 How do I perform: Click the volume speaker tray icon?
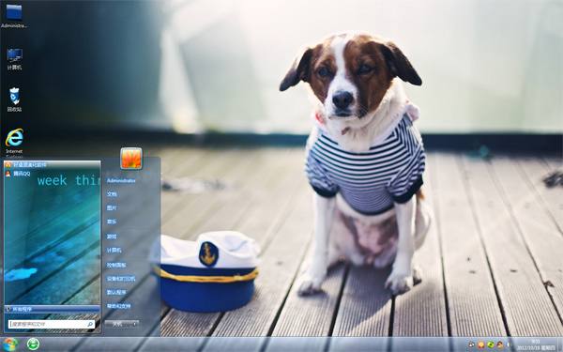coord(510,344)
